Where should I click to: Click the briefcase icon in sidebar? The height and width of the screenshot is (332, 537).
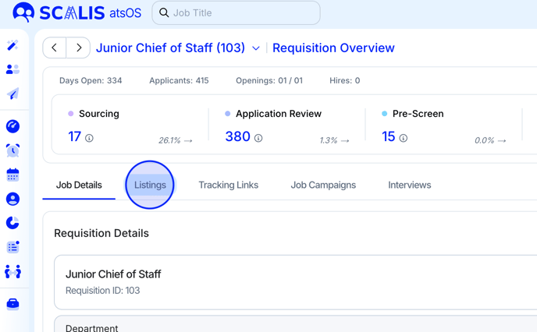(x=12, y=304)
